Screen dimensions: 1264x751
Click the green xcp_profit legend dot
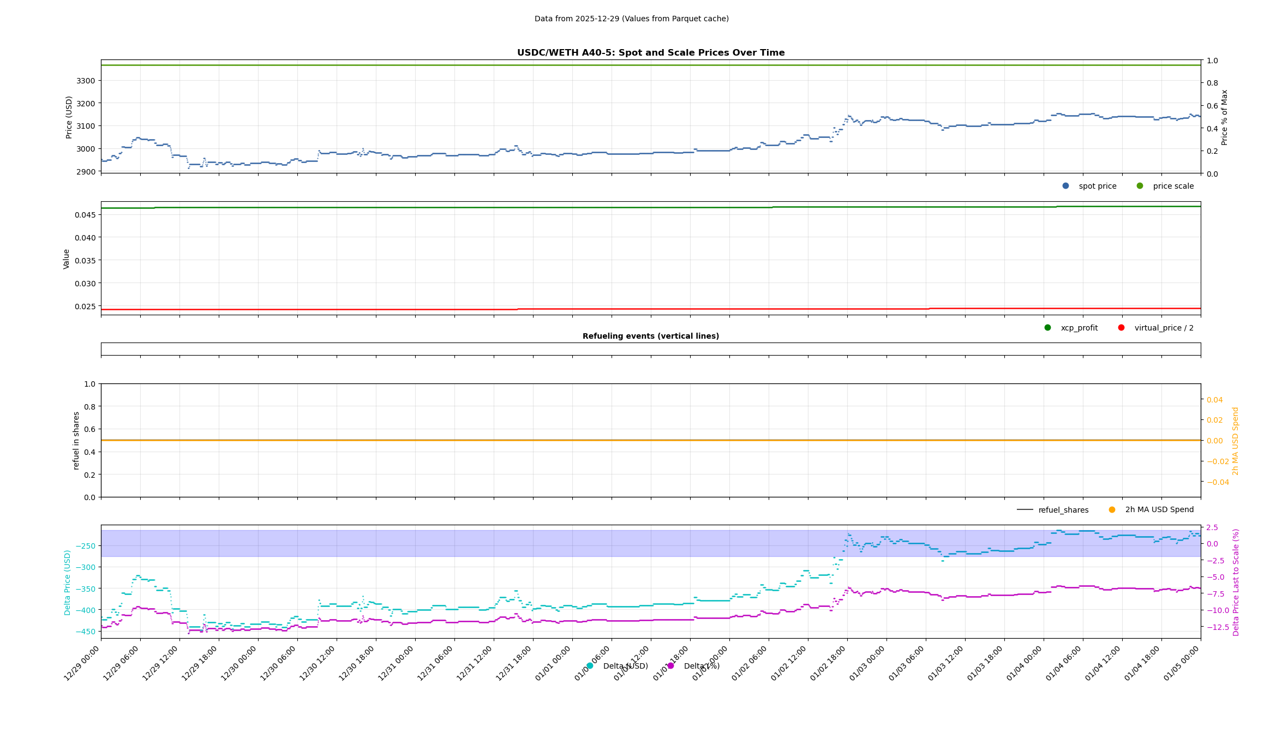[x=1047, y=328]
